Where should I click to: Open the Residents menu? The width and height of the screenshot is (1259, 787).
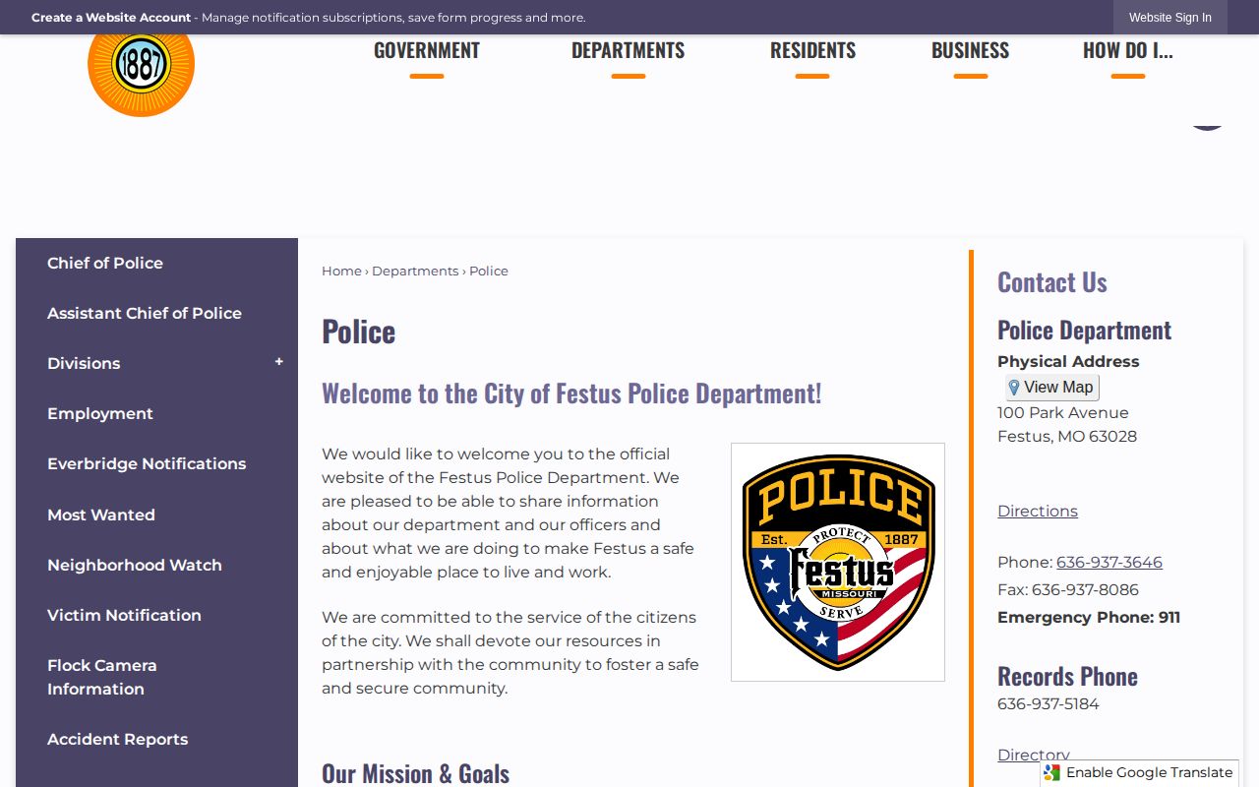pyautogui.click(x=812, y=51)
